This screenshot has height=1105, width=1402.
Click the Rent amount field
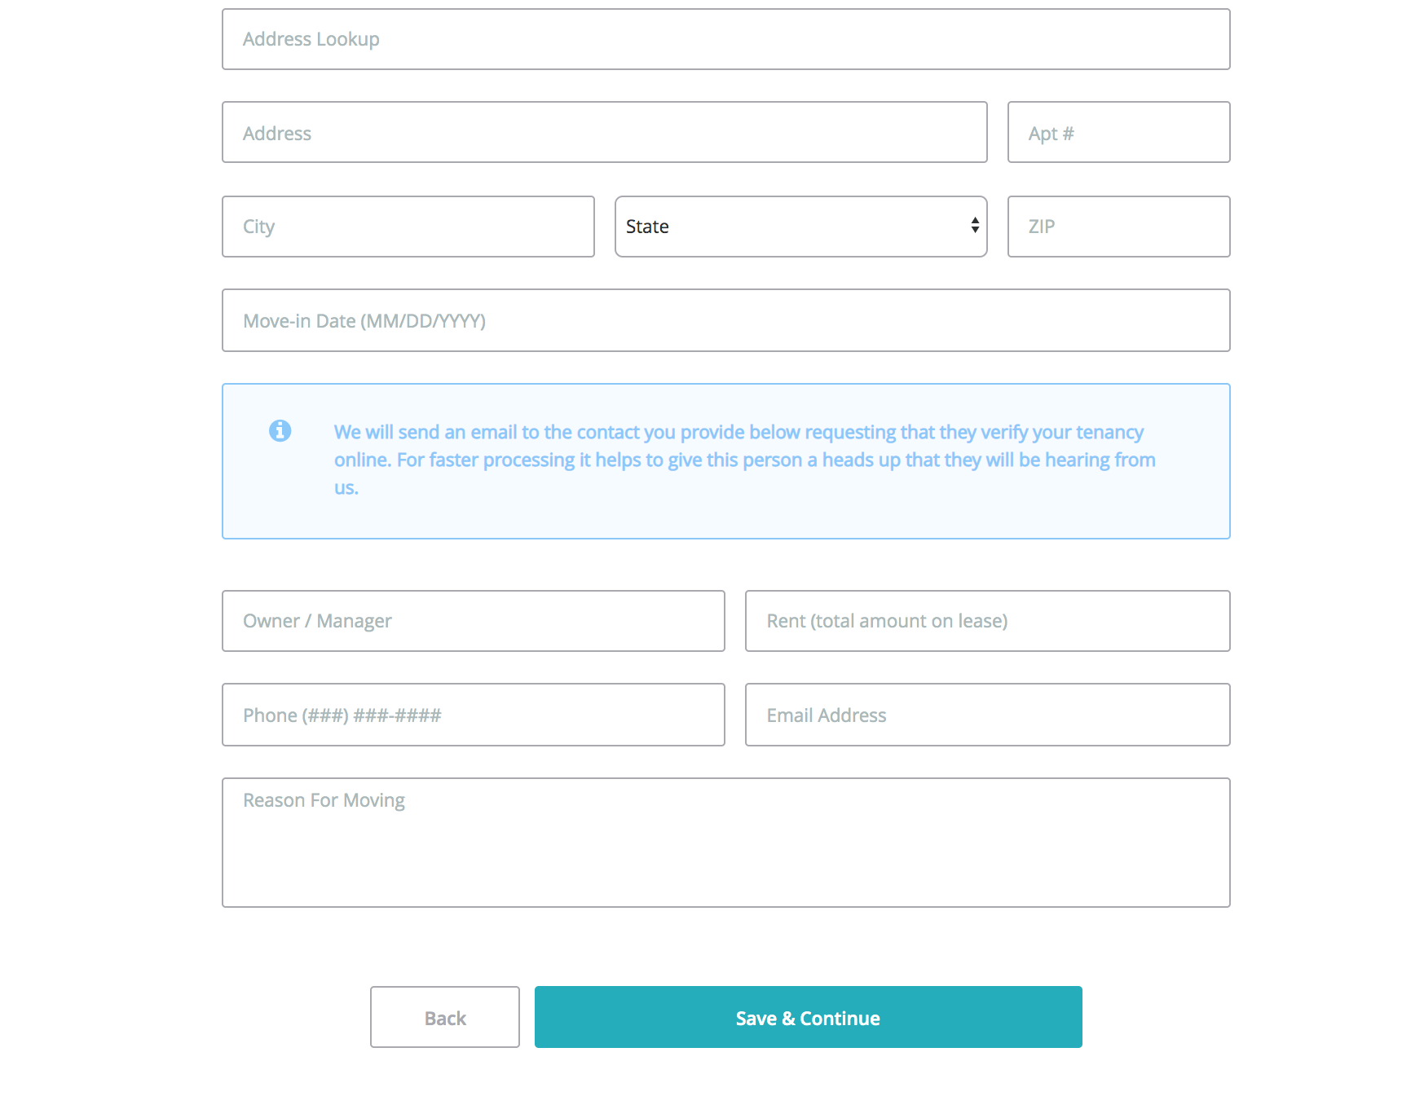click(987, 621)
